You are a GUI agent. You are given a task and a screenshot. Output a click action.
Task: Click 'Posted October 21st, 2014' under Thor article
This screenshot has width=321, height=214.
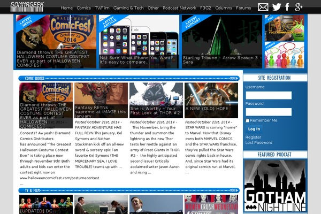pos(154,122)
